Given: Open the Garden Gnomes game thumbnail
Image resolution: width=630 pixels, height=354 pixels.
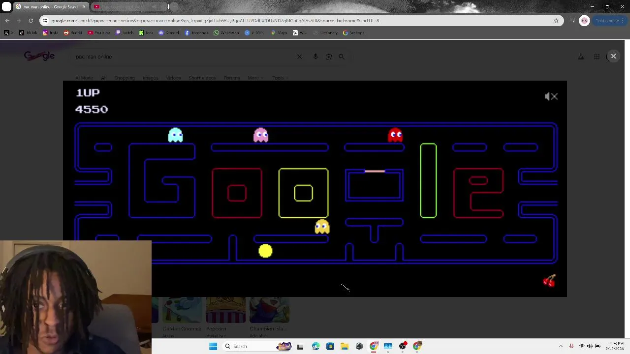Looking at the screenshot, I should point(182,311).
